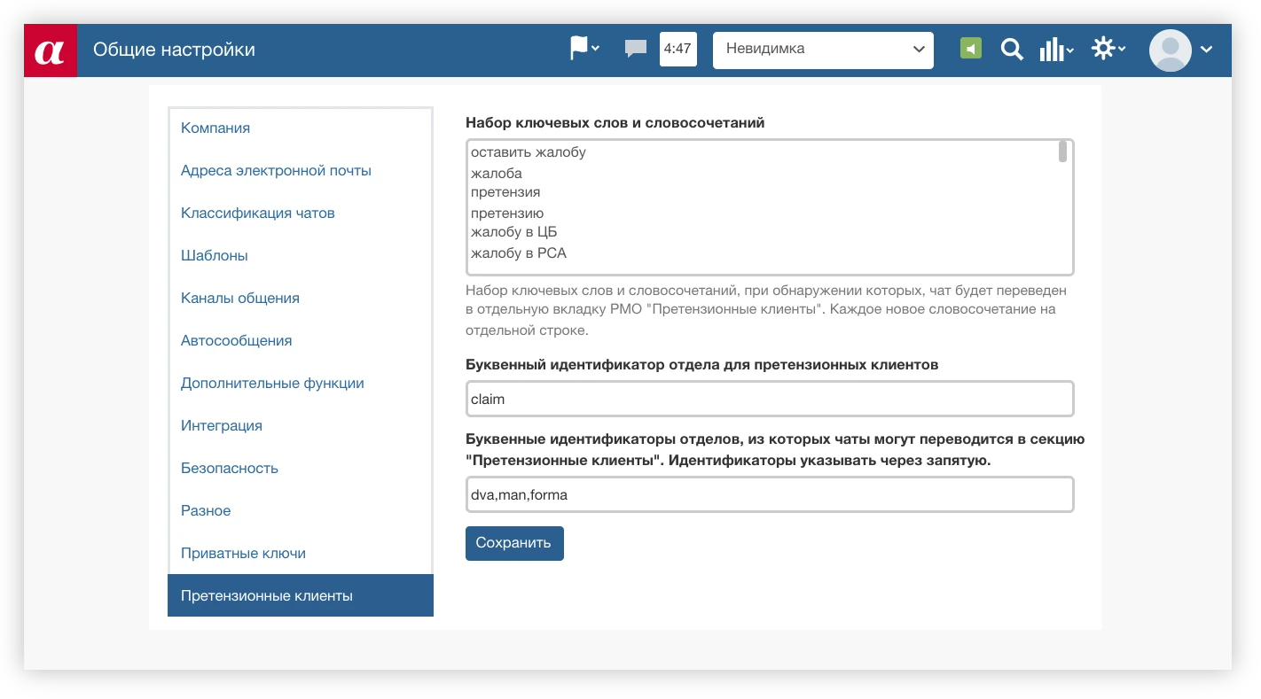Open the flag status menu

584,49
